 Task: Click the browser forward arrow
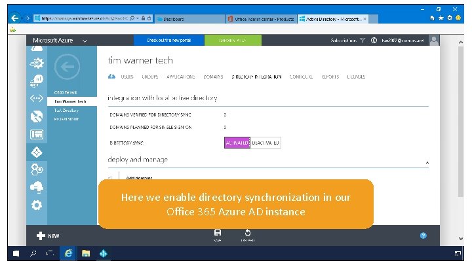click(x=27, y=18)
